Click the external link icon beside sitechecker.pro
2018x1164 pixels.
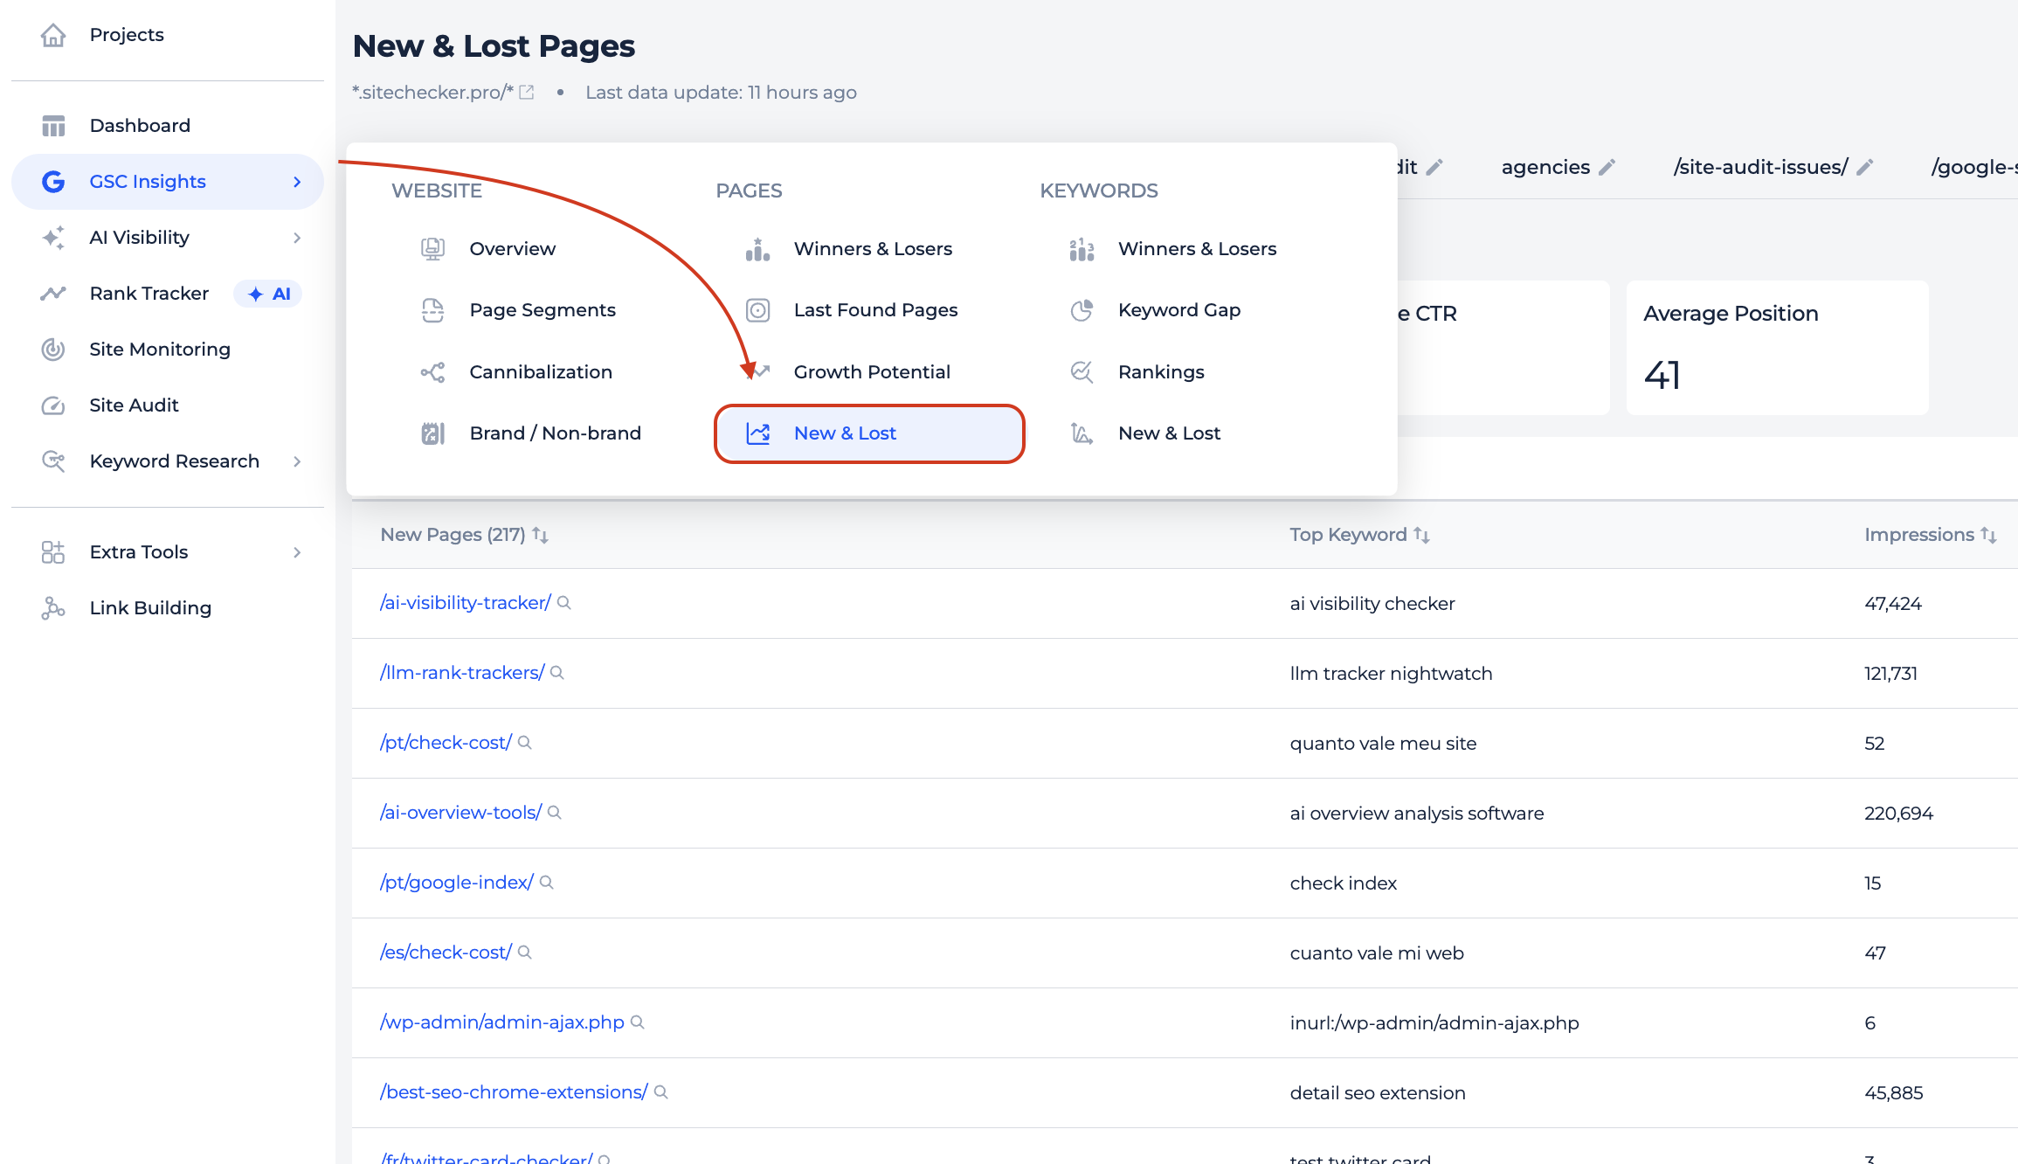coord(526,93)
